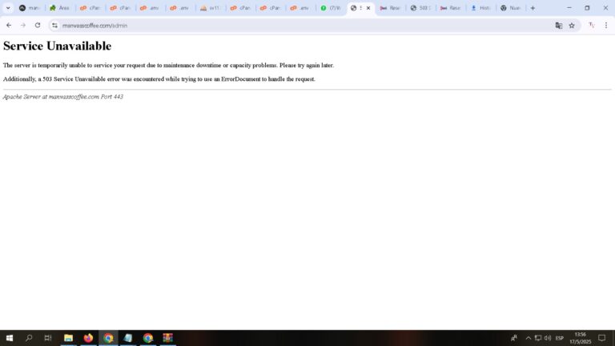Switch to the Area tab
Image resolution: width=615 pixels, height=346 pixels.
coord(59,8)
